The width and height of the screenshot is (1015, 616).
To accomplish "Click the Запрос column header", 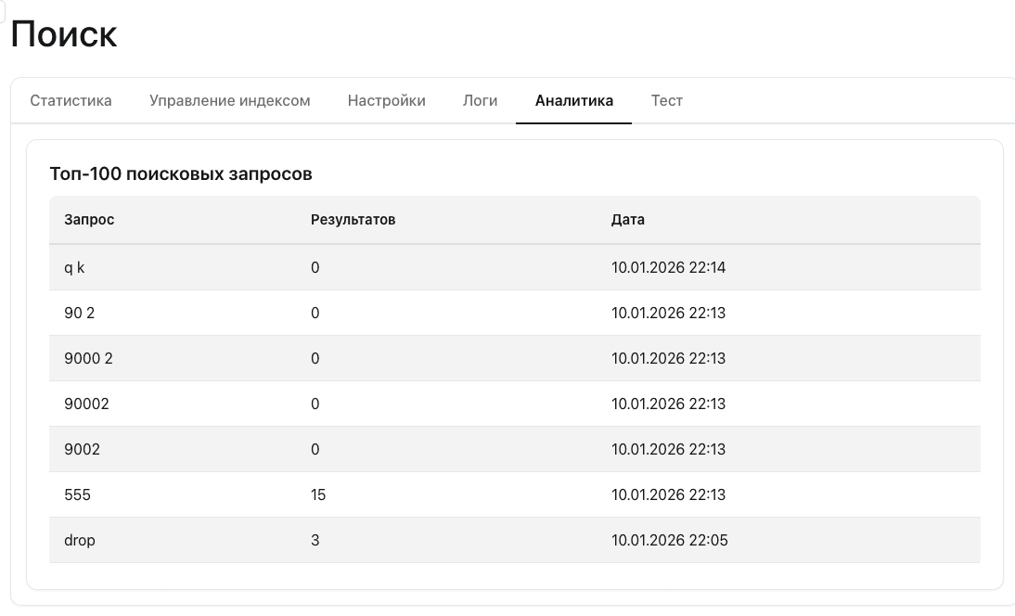I will coord(89,220).
